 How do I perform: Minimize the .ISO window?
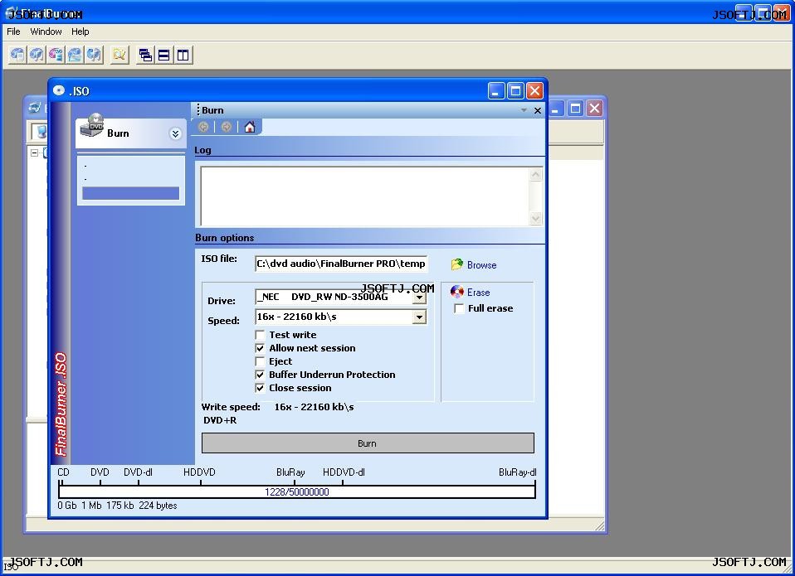[x=496, y=91]
